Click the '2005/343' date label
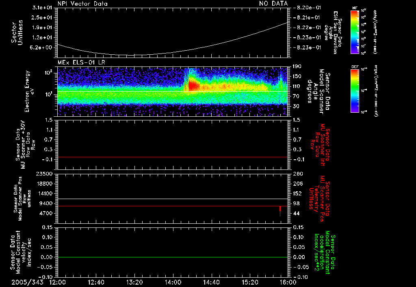 [x=27, y=282]
